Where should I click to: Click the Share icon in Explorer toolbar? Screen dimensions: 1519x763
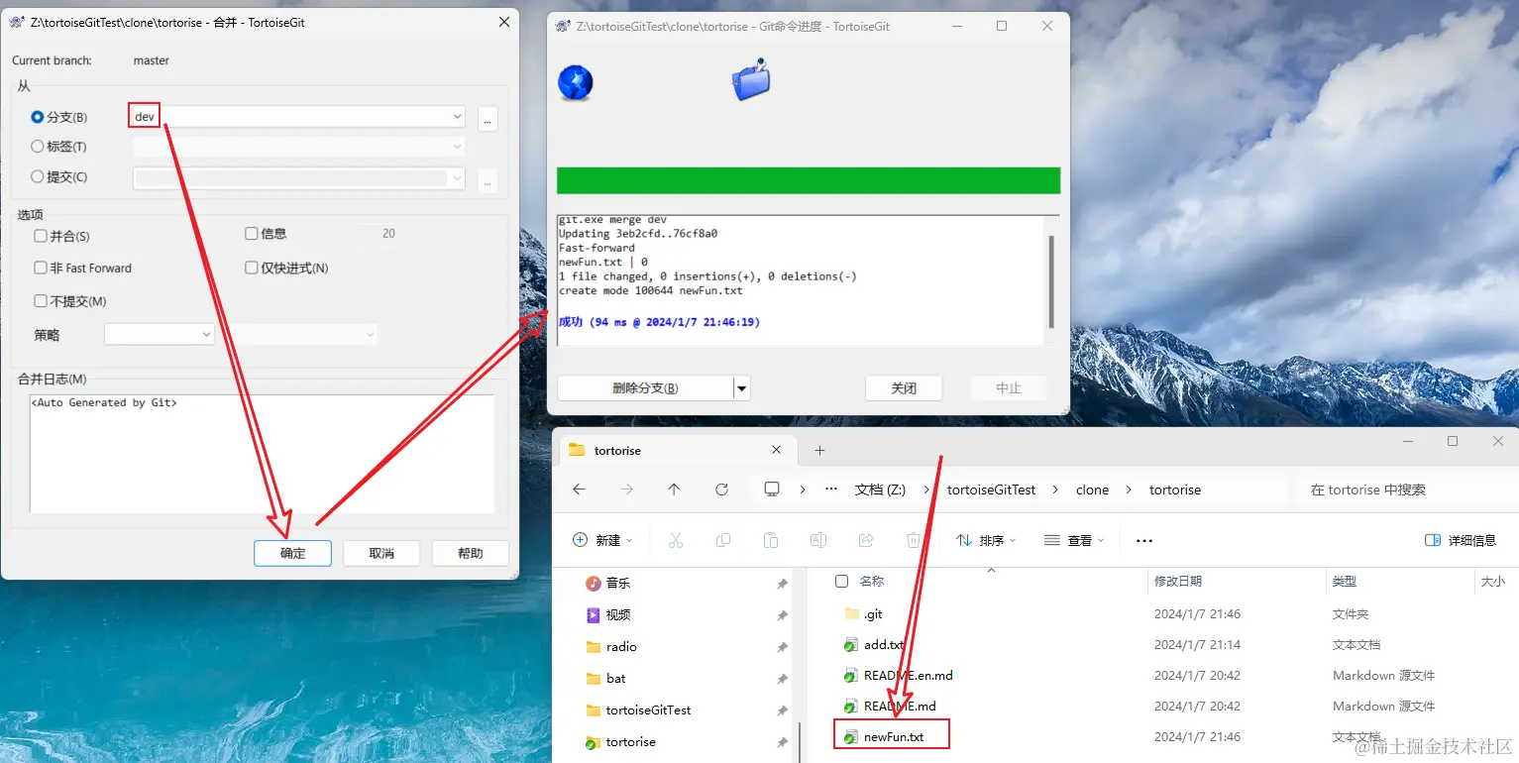coord(866,540)
